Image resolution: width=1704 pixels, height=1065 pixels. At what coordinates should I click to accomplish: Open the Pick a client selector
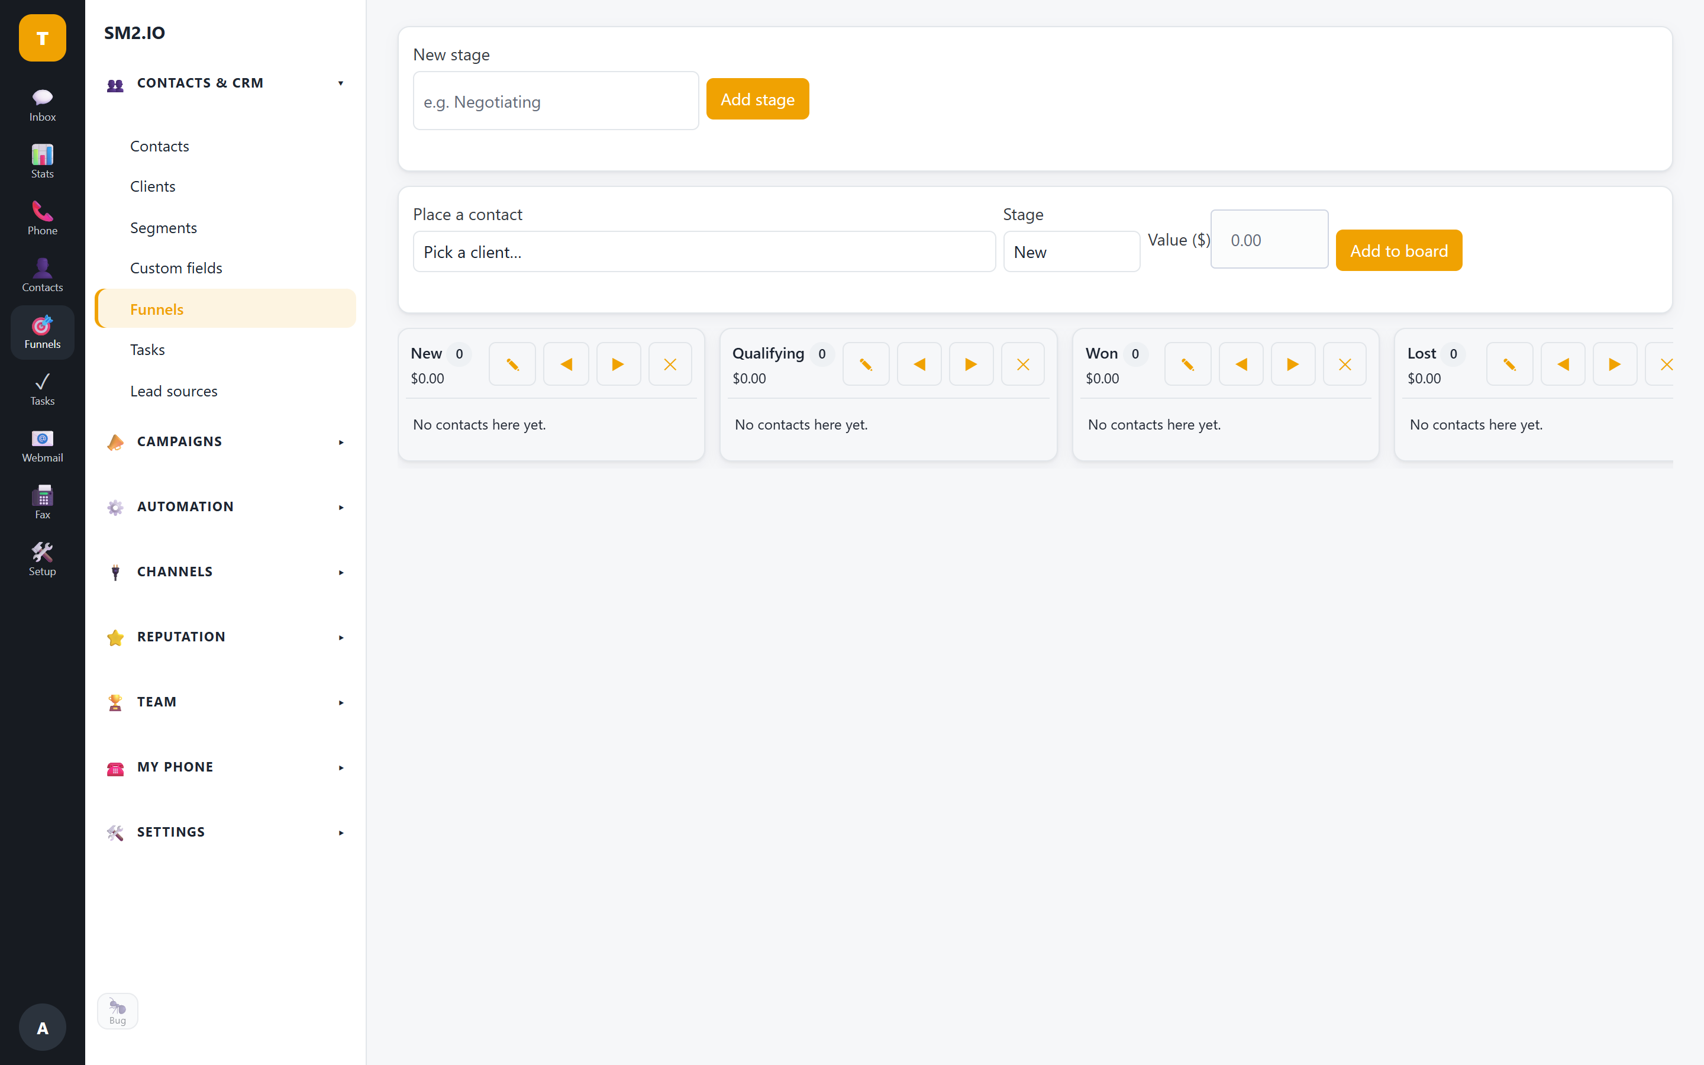click(703, 251)
